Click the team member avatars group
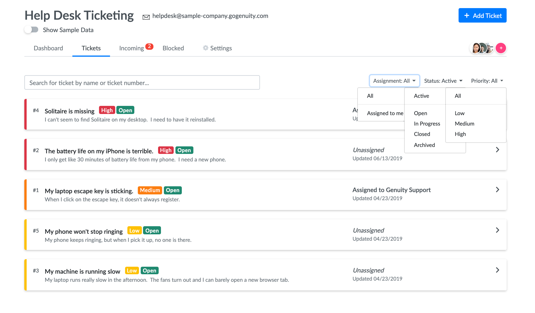The height and width of the screenshot is (313, 535). (482, 48)
